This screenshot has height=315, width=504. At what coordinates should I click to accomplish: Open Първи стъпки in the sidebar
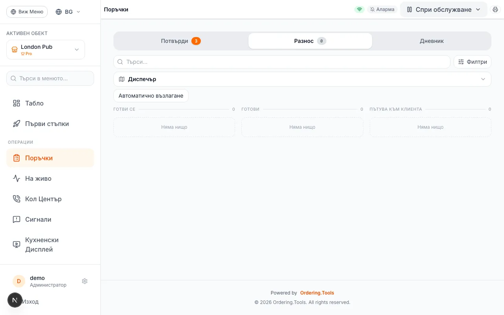(50, 124)
